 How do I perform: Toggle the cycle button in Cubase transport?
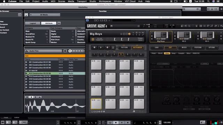click(x=110, y=123)
